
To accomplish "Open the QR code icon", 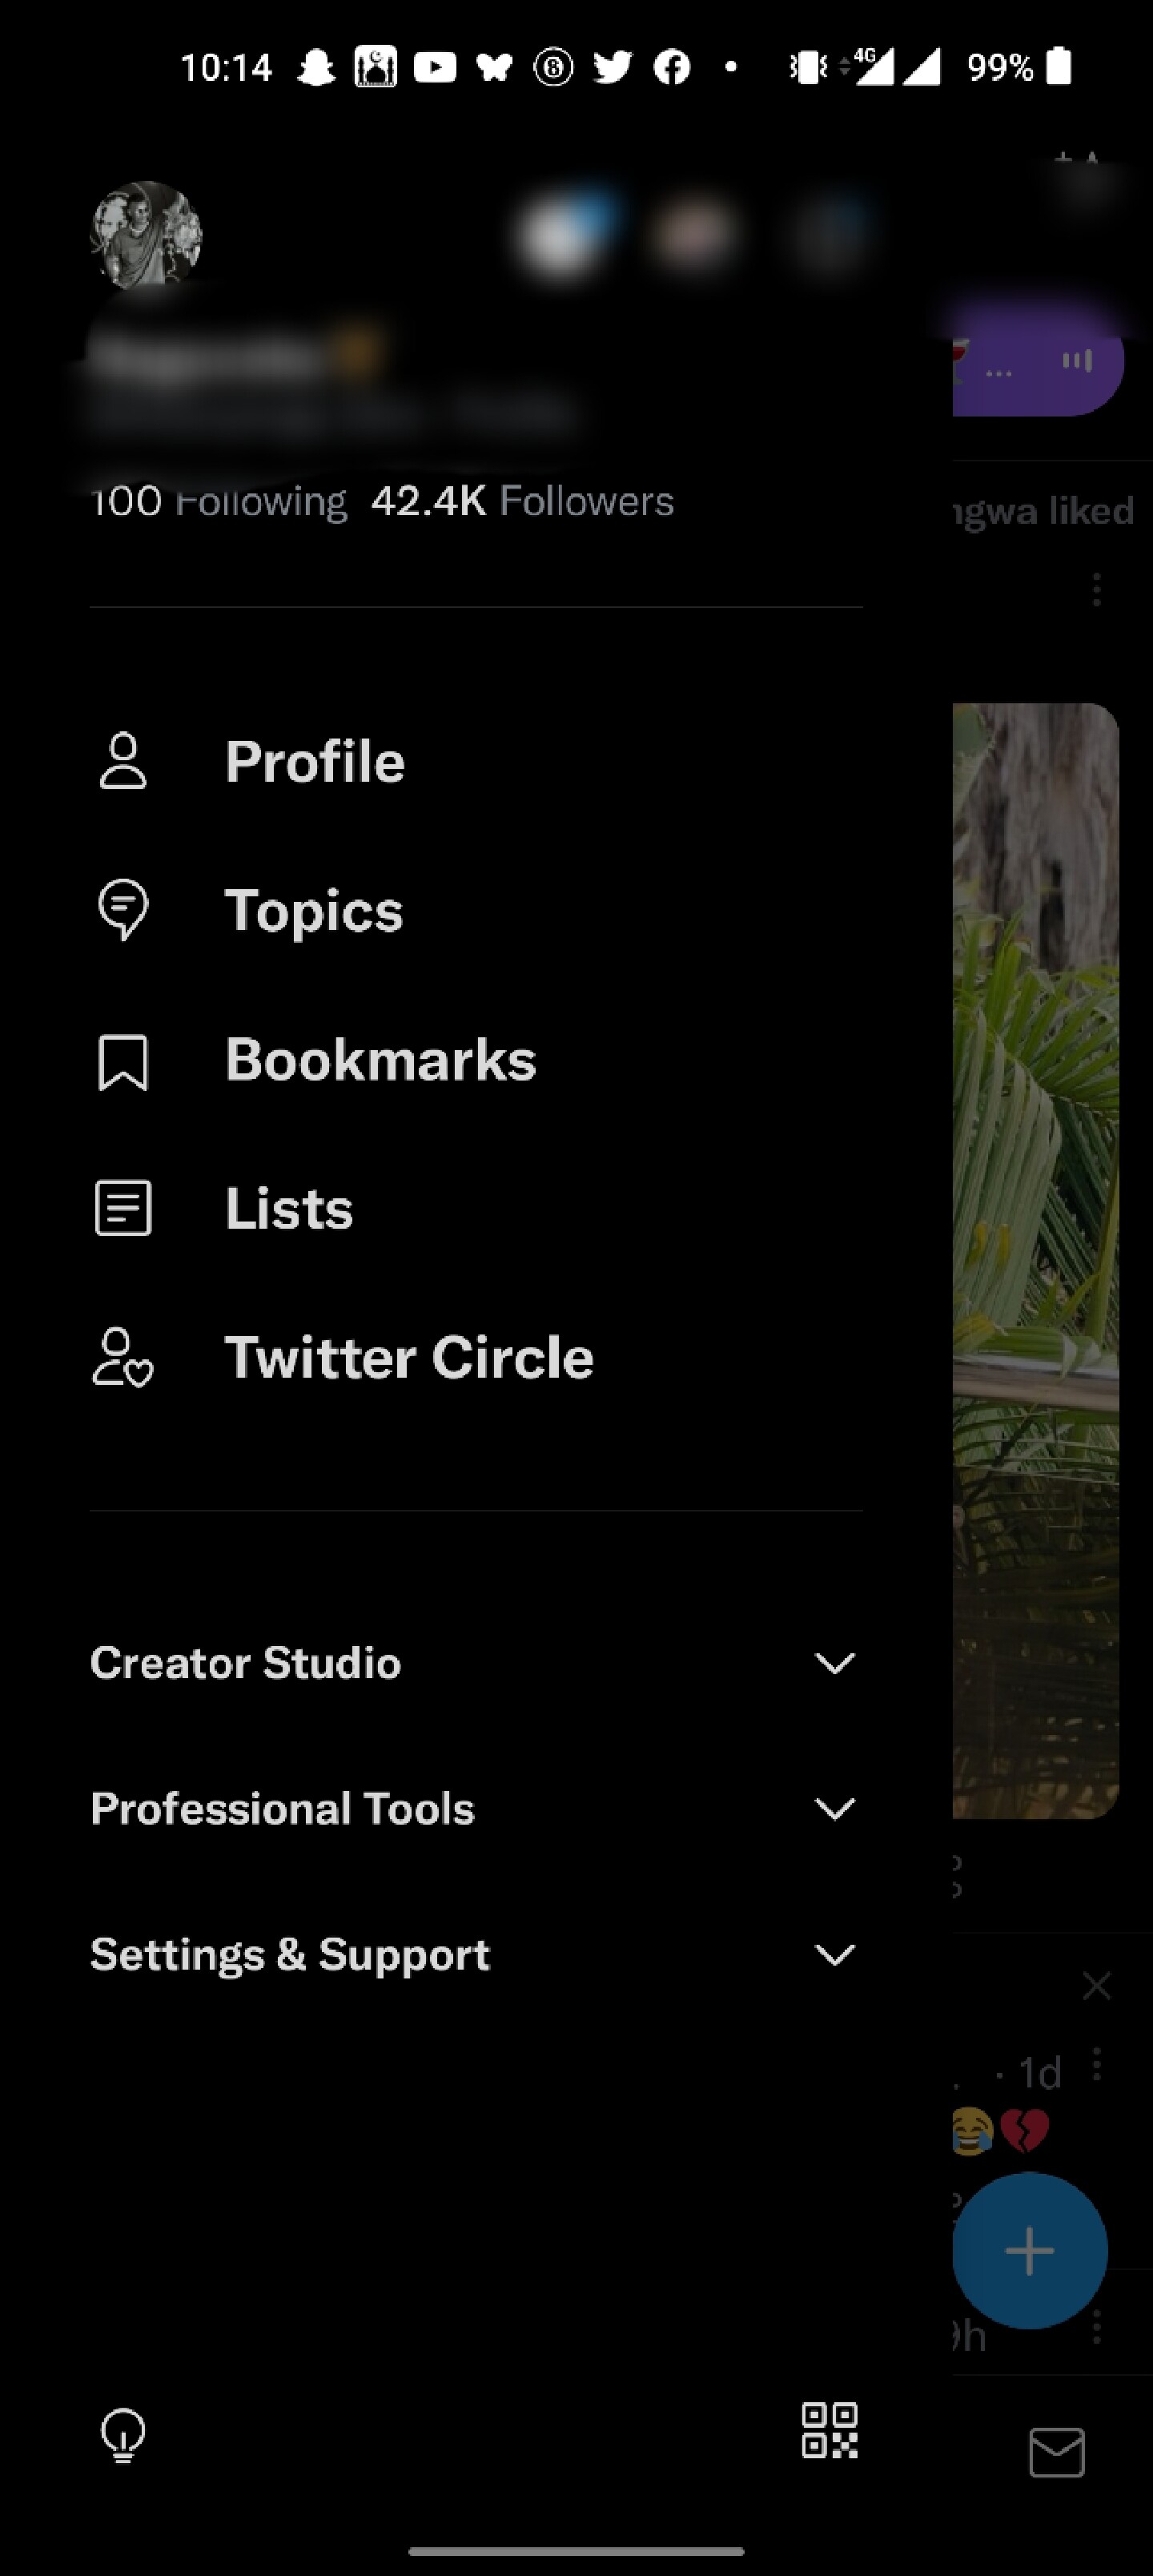I will pyautogui.click(x=830, y=2431).
